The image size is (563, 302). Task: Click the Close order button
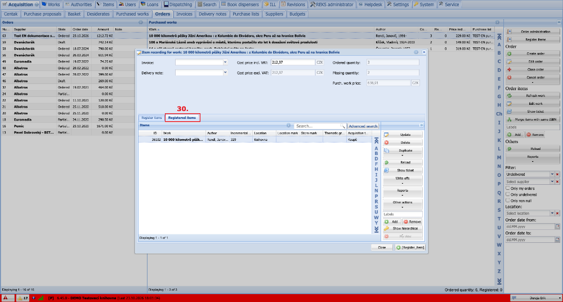(x=533, y=69)
